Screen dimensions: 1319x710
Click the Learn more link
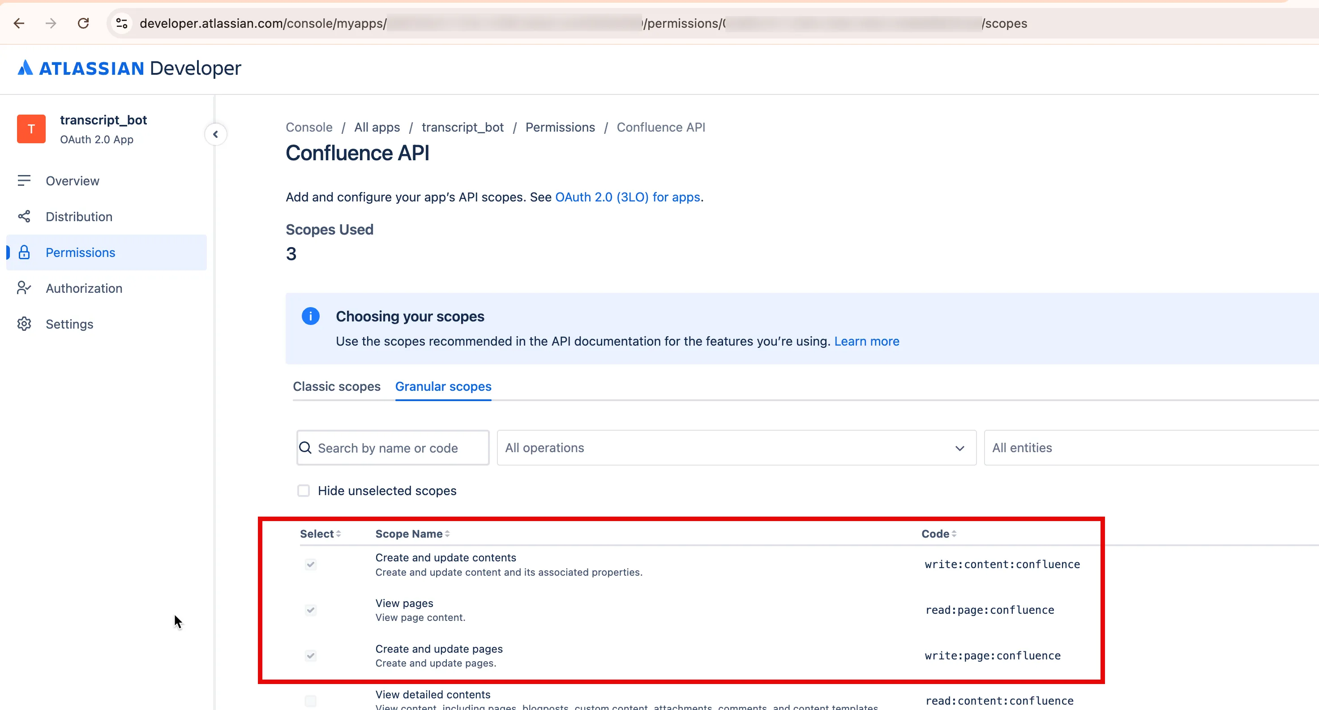866,342
